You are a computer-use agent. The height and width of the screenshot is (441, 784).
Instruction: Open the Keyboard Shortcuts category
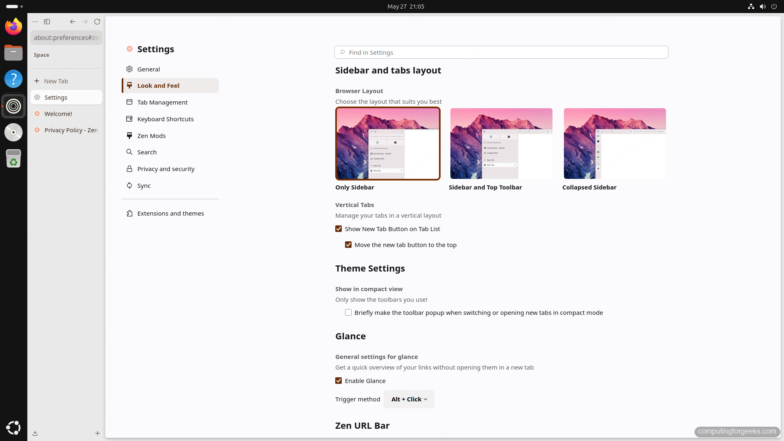[170, 119]
